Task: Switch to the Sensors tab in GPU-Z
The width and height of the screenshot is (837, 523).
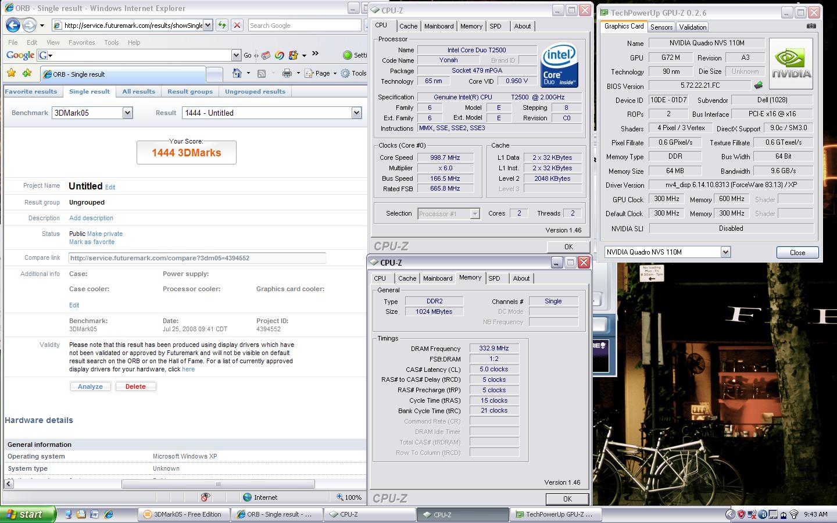Action: (x=661, y=27)
